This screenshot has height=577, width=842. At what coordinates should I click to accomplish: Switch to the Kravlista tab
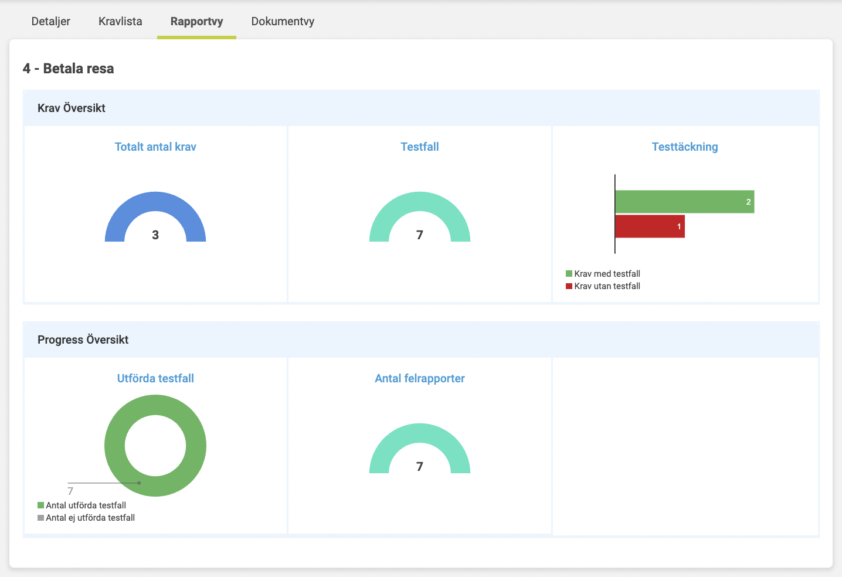coord(120,22)
